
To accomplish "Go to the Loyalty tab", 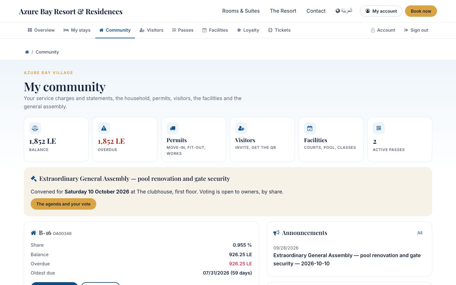I will pyautogui.click(x=248, y=30).
